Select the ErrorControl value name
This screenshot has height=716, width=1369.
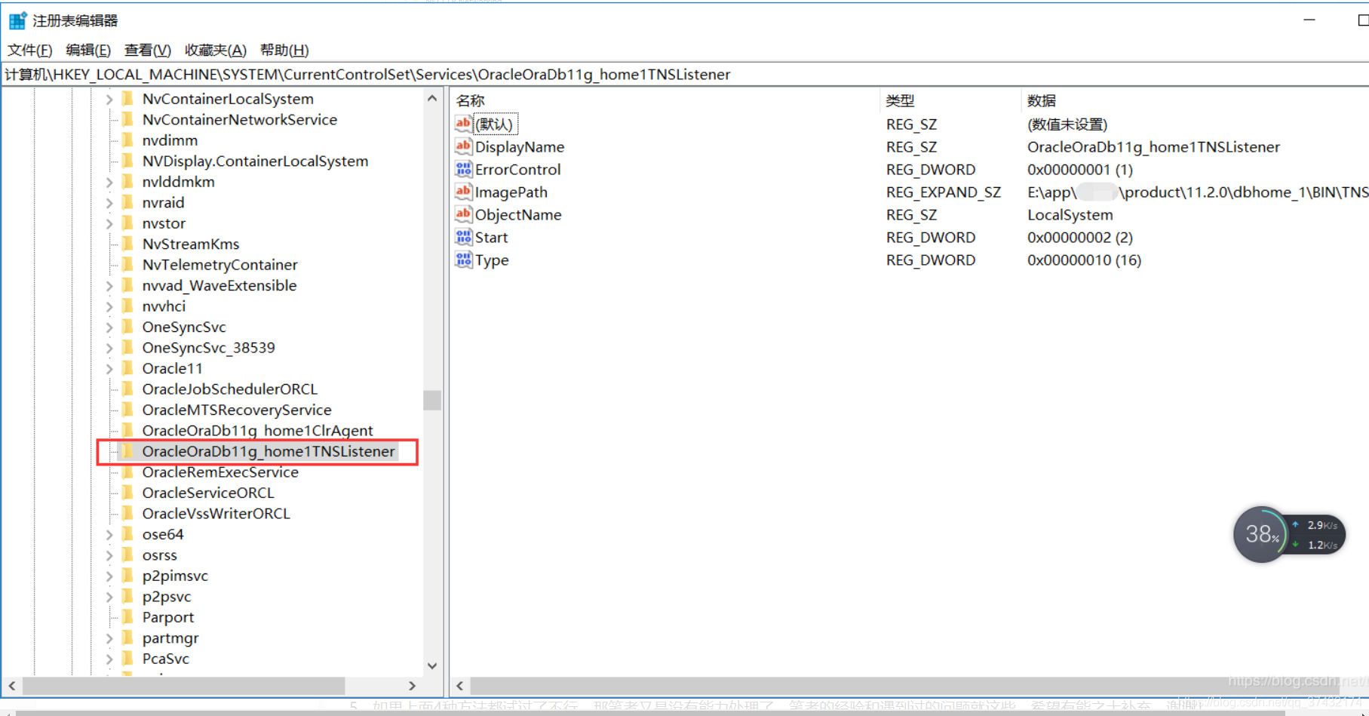(x=518, y=170)
